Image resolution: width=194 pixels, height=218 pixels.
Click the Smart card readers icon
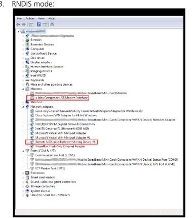27,177
